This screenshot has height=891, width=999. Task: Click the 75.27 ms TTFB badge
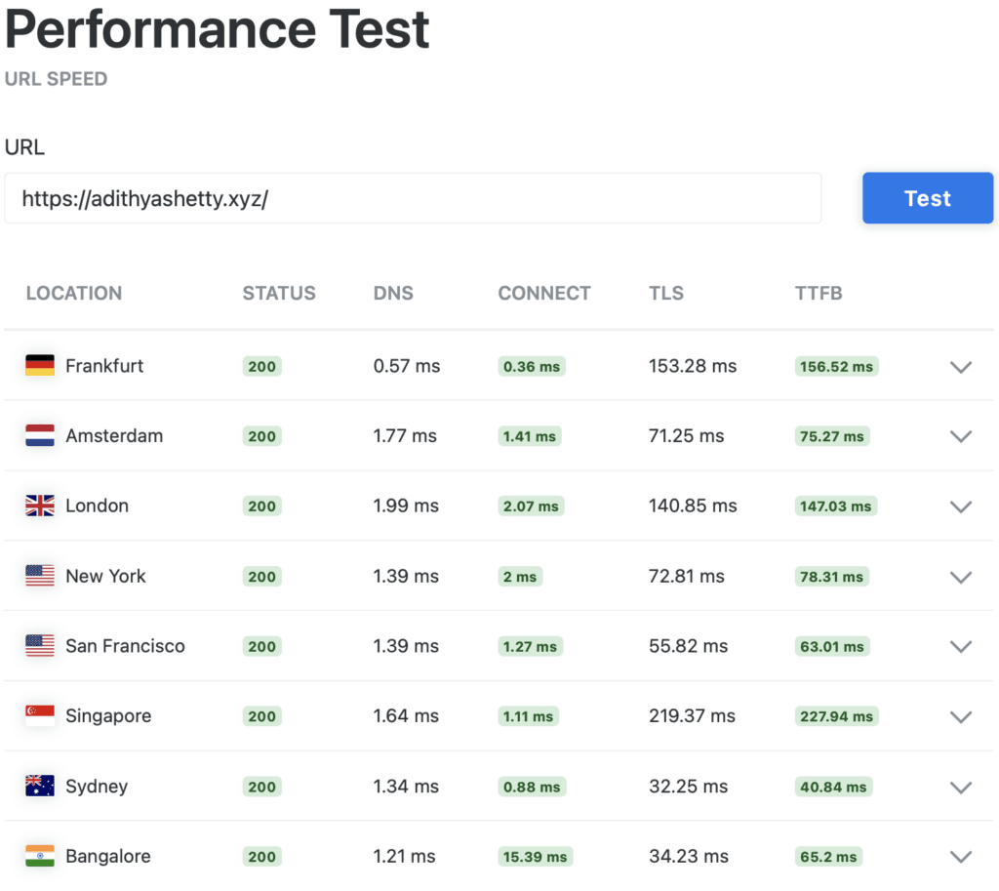(832, 436)
